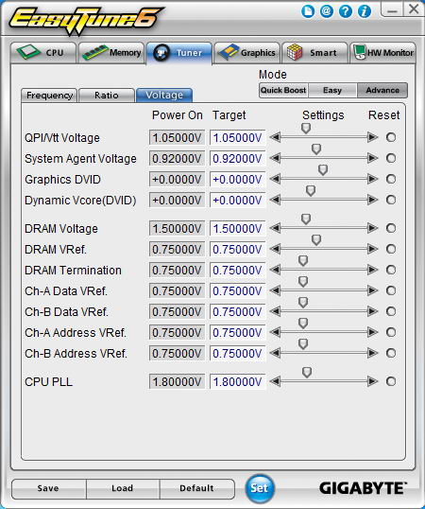Click the QPI/Vtt Voltage slider thumb
Viewport: 425px width, 509px height.
[306, 129]
